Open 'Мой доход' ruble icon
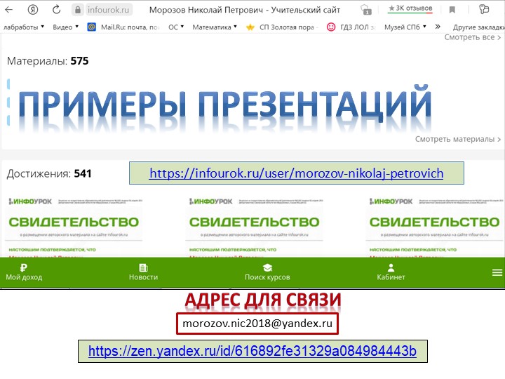 pos(24,272)
